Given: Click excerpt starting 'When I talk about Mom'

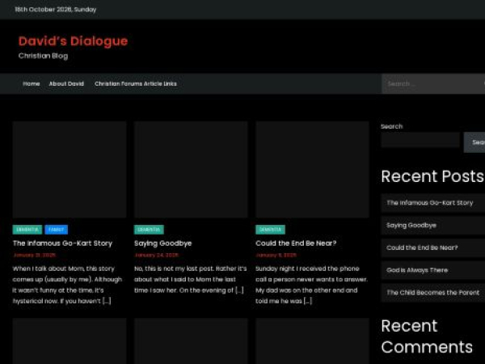Looking at the screenshot, I should point(67,285).
